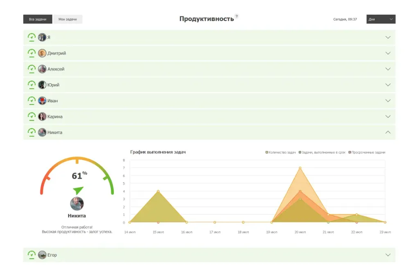Screen dimensions: 406x267
Task: Click Карина's profile avatar
Action: (x=42, y=116)
